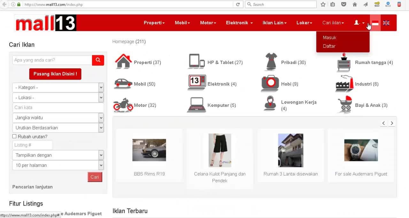This screenshot has height=218, width=409.
Task: Switch site language to English flag
Action: [x=386, y=23]
